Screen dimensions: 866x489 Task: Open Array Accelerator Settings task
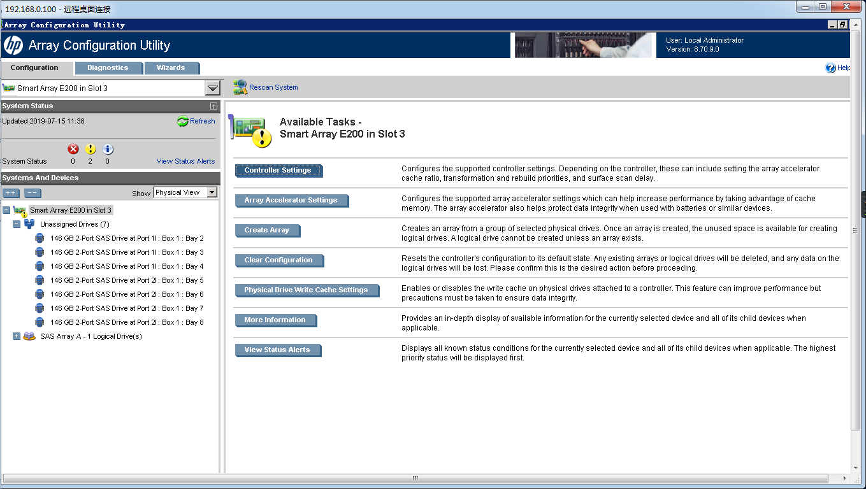pos(291,200)
